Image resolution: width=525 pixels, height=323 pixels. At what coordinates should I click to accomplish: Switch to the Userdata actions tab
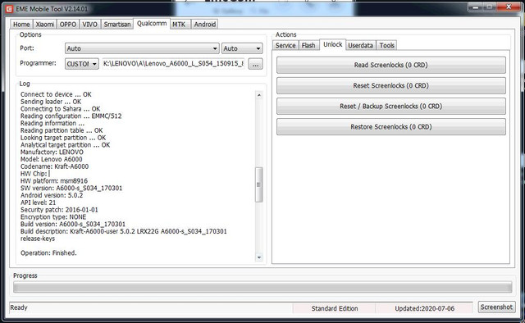[x=361, y=45]
